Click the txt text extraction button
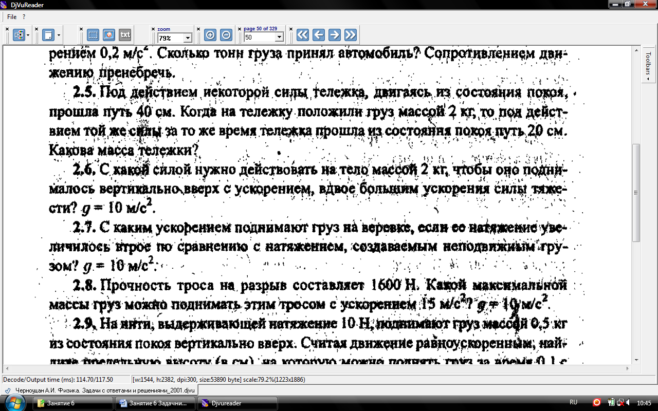Image resolution: width=658 pixels, height=411 pixels. coord(125,35)
